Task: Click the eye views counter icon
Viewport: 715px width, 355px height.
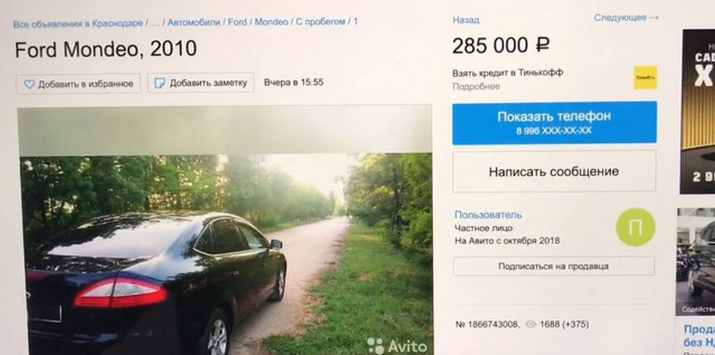Action: click(x=530, y=325)
